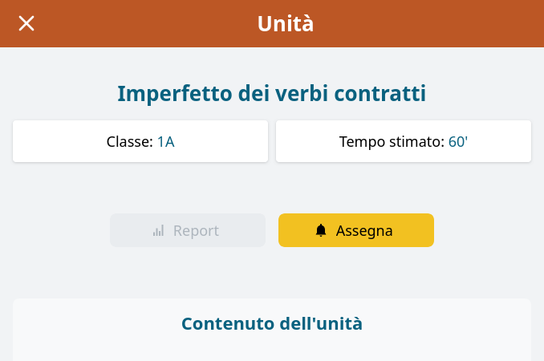Click the 'Classe:' label text
The image size is (544, 361).
[130, 141]
